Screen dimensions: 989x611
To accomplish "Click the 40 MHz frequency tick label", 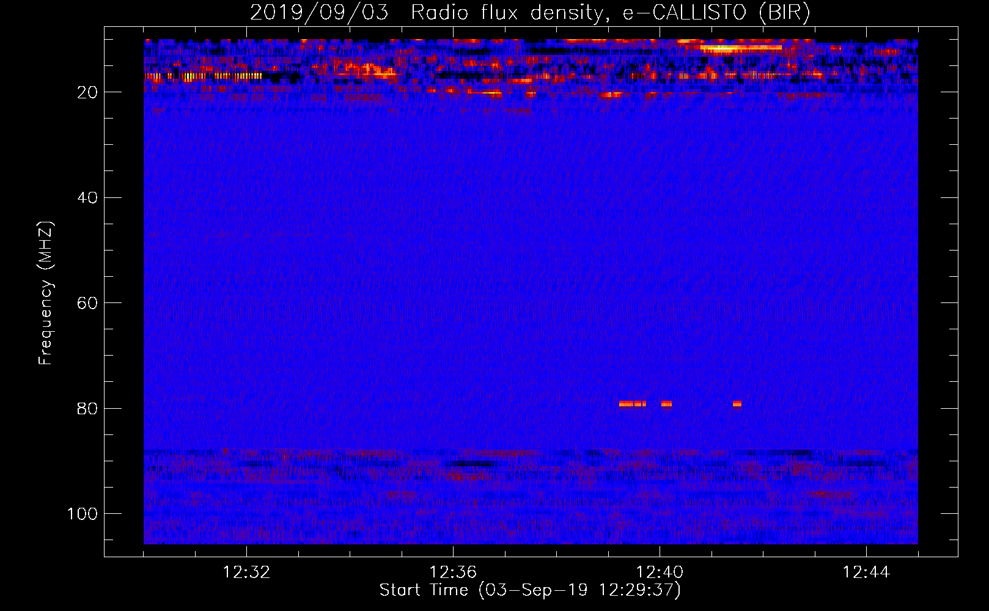I will pos(89,198).
